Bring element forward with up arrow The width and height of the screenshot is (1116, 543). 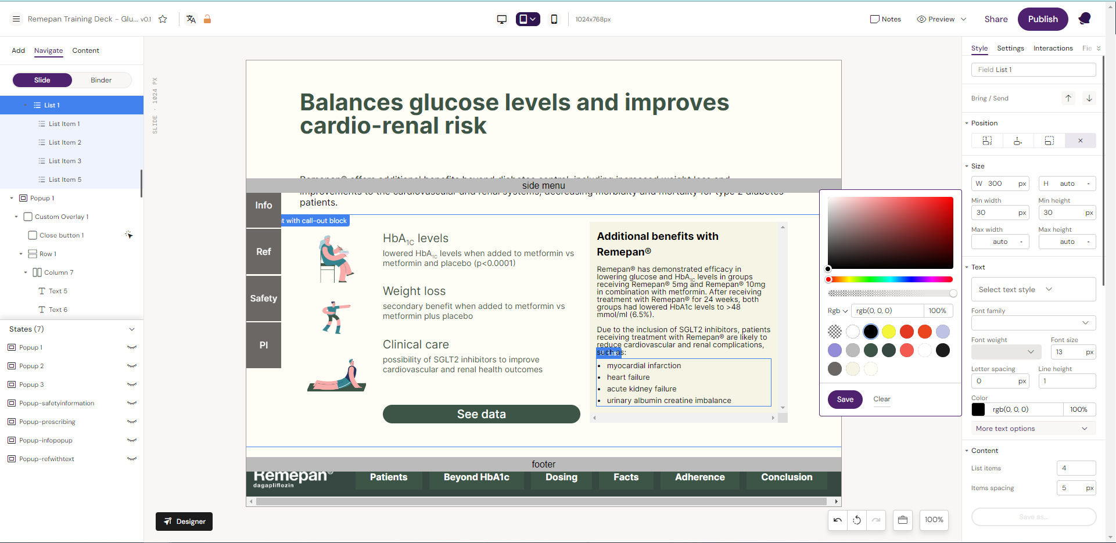tap(1068, 98)
